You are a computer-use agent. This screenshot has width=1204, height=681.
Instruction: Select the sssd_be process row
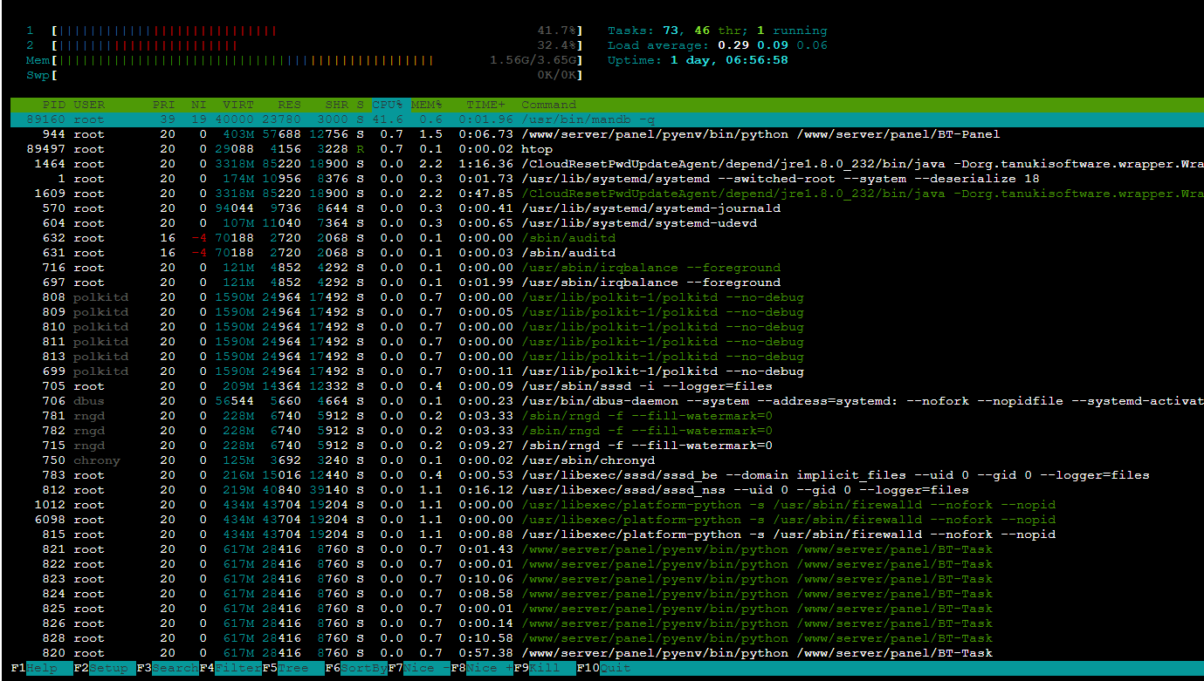click(607, 475)
